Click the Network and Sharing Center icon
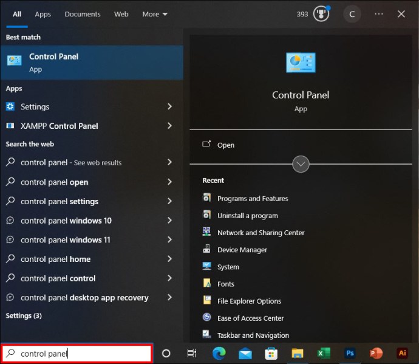Screen dimensions: 419x364 (206, 232)
